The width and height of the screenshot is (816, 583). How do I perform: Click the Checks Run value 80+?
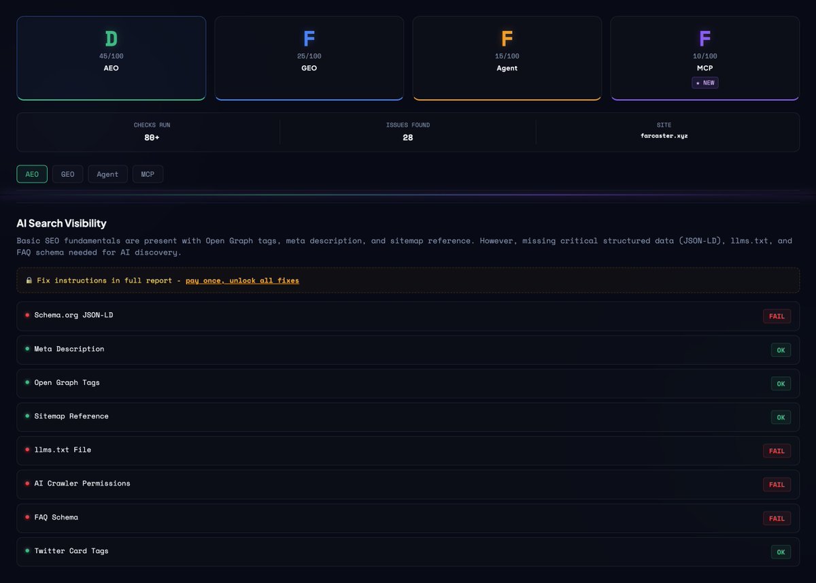tap(152, 137)
